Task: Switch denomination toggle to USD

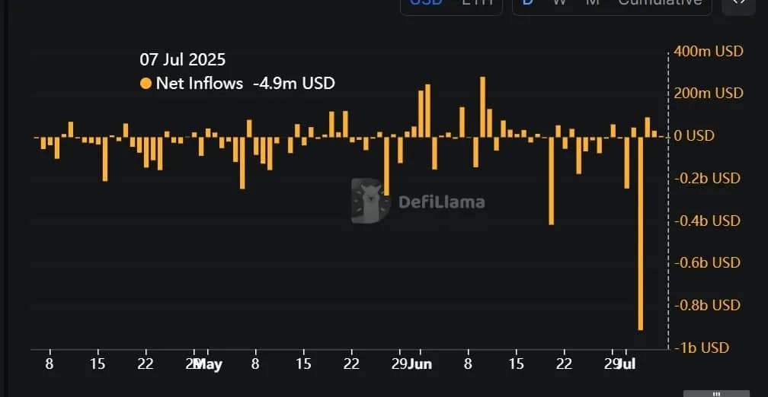Action: coord(426,2)
